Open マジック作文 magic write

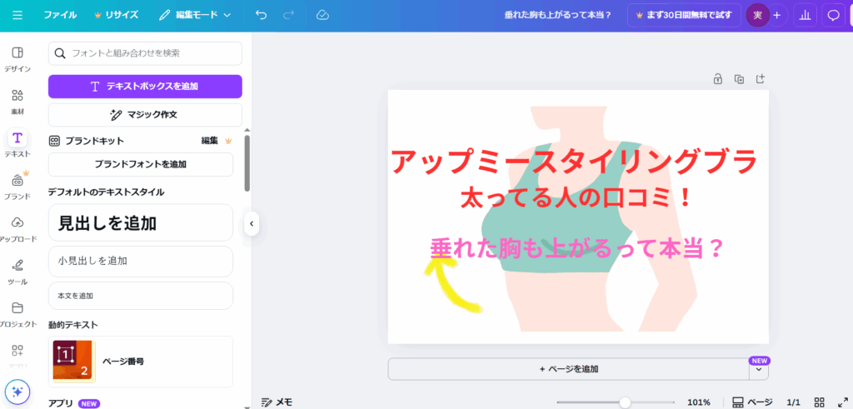(145, 115)
